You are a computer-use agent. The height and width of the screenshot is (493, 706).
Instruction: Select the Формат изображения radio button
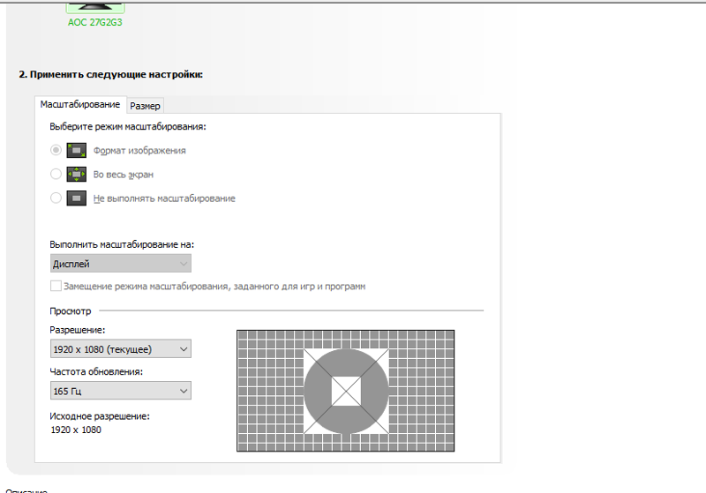[56, 151]
